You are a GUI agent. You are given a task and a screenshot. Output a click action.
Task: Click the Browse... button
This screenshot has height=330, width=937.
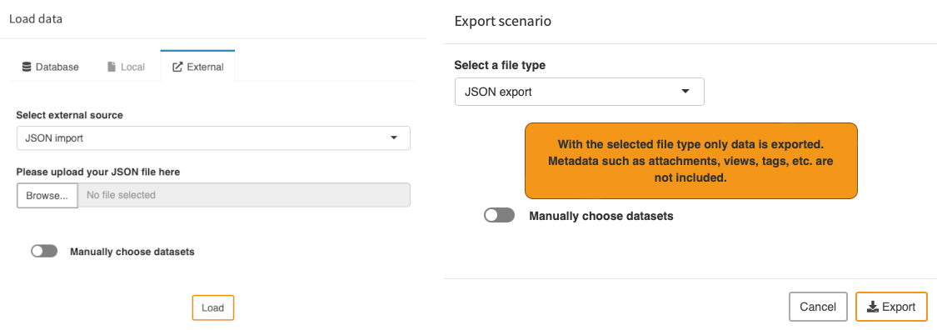47,195
